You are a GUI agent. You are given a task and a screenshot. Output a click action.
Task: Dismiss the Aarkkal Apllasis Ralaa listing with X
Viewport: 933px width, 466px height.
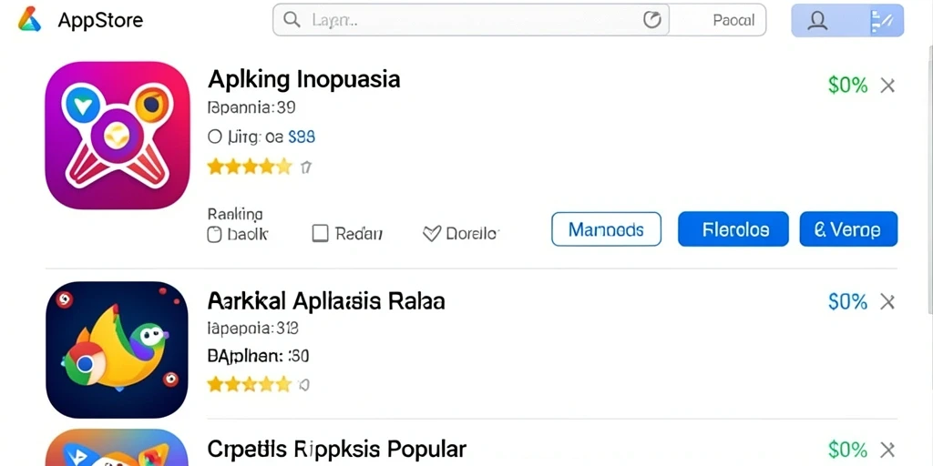click(887, 302)
